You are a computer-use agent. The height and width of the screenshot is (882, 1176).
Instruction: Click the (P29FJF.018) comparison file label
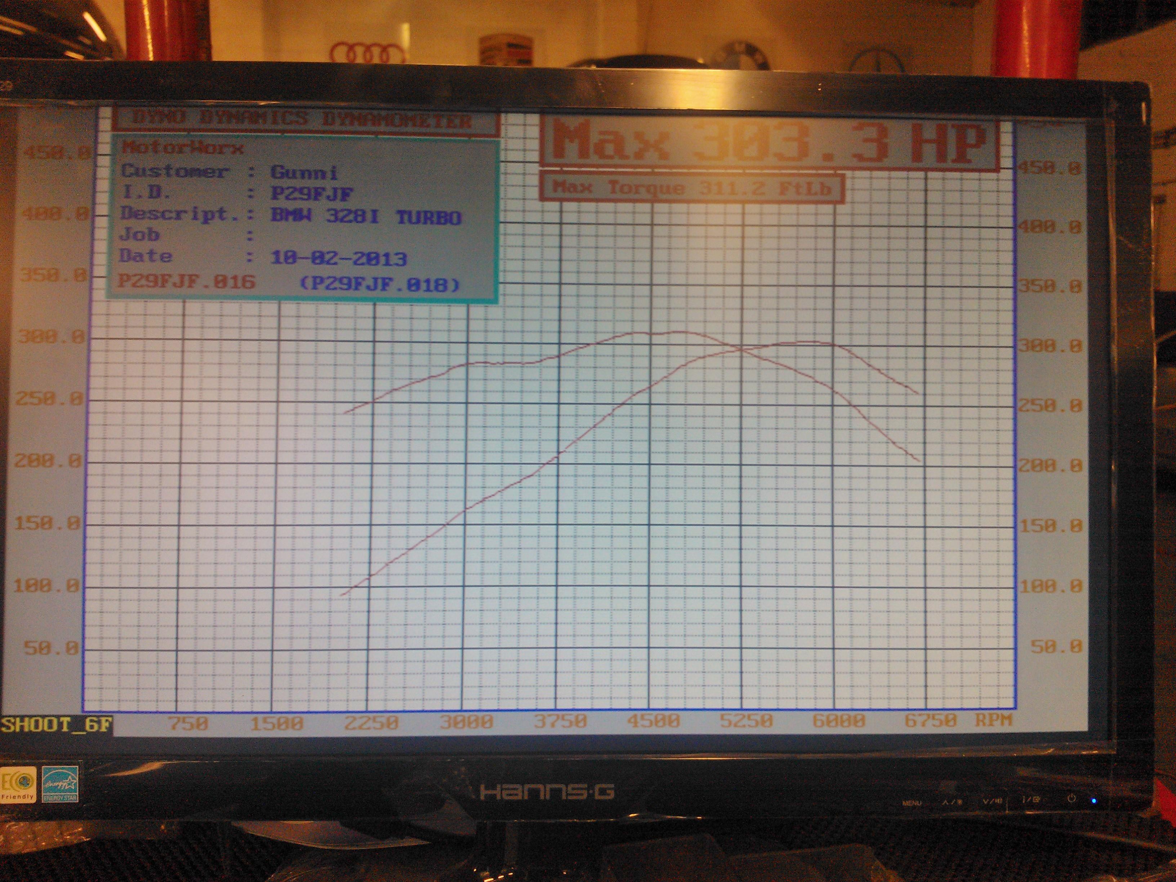[x=379, y=284]
